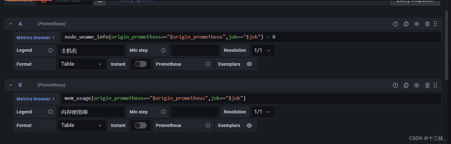Open Metrics browser for query A
451x144 pixels.
tap(35, 37)
